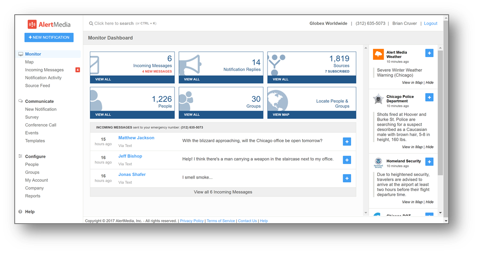Click plus button on Chicago Police feed
Viewport: 478px width, 253px height.
pyautogui.click(x=429, y=98)
